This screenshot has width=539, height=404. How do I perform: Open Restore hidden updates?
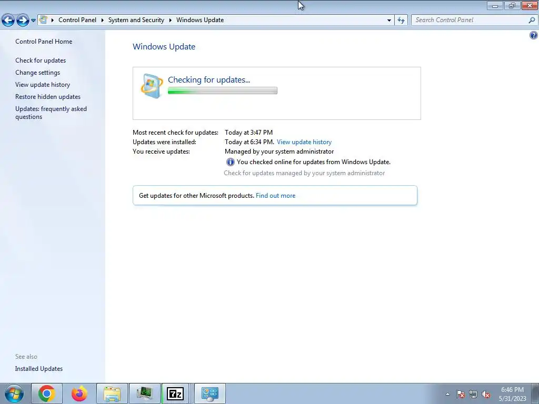48,97
